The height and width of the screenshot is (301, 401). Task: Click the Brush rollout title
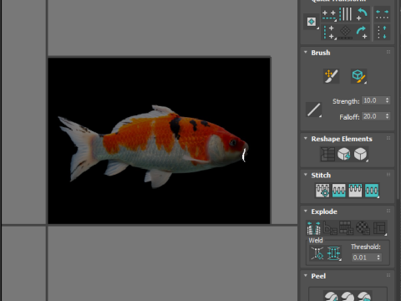(321, 53)
